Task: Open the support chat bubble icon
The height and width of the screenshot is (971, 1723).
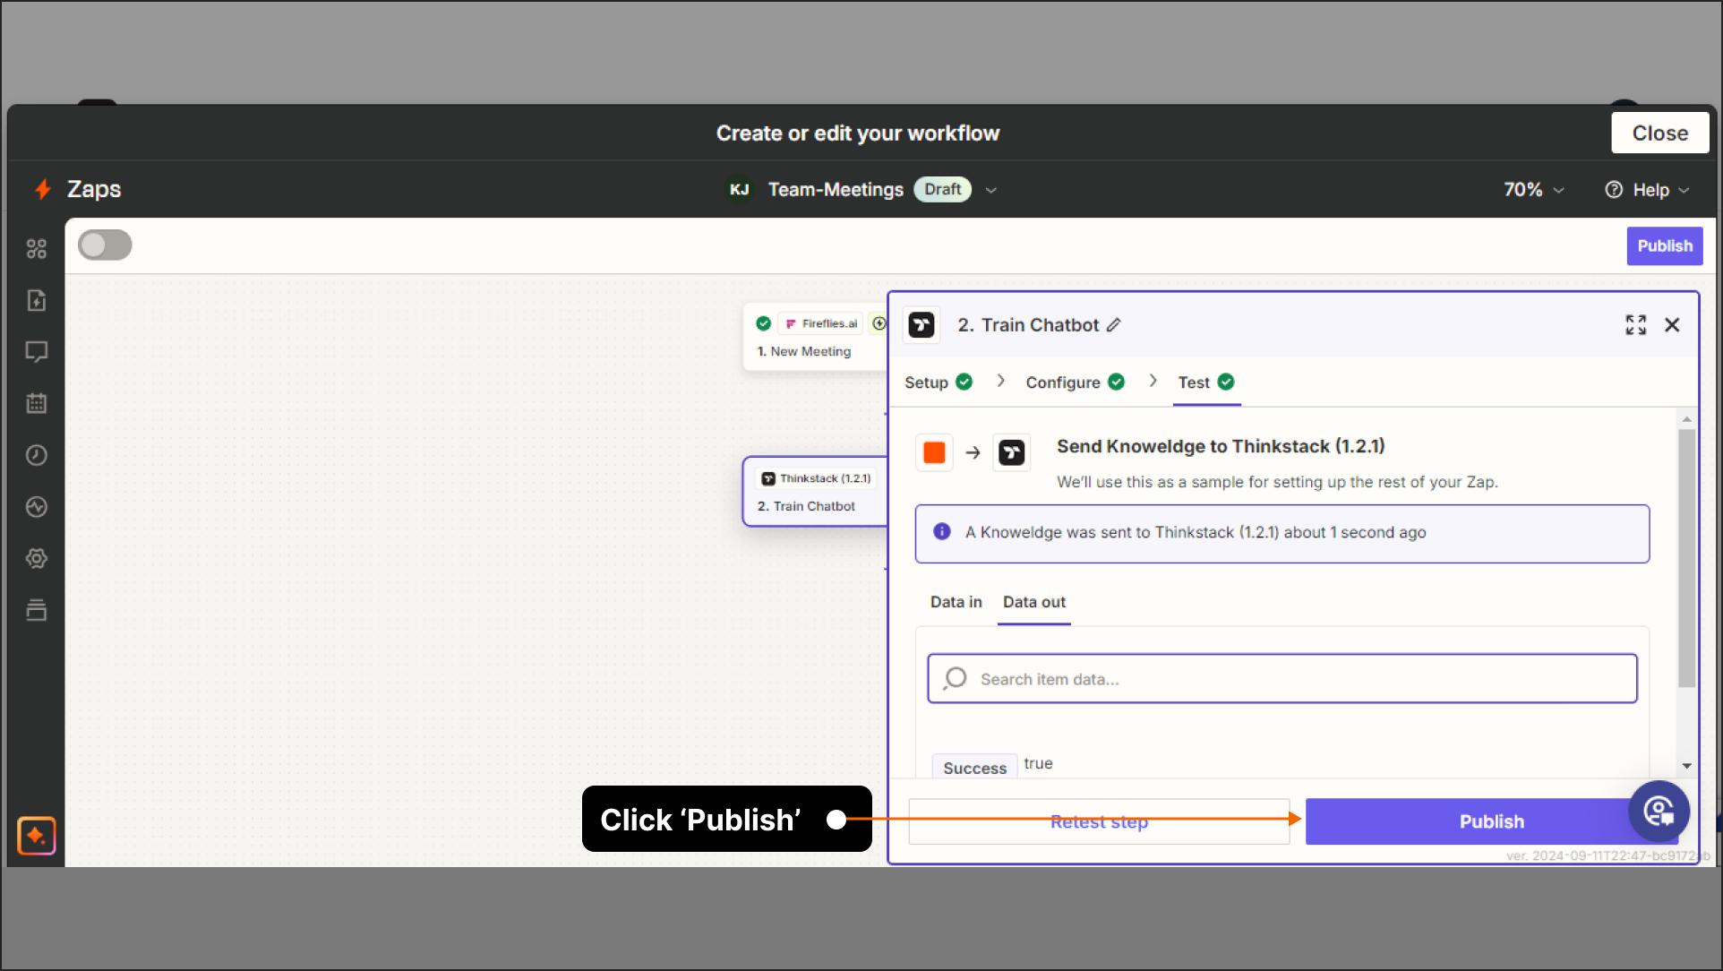Action: 1659,812
